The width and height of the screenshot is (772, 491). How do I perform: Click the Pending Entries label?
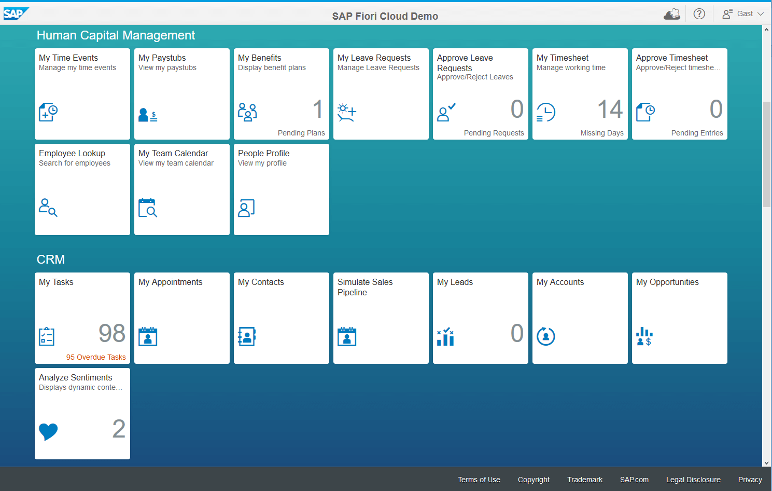(x=697, y=133)
